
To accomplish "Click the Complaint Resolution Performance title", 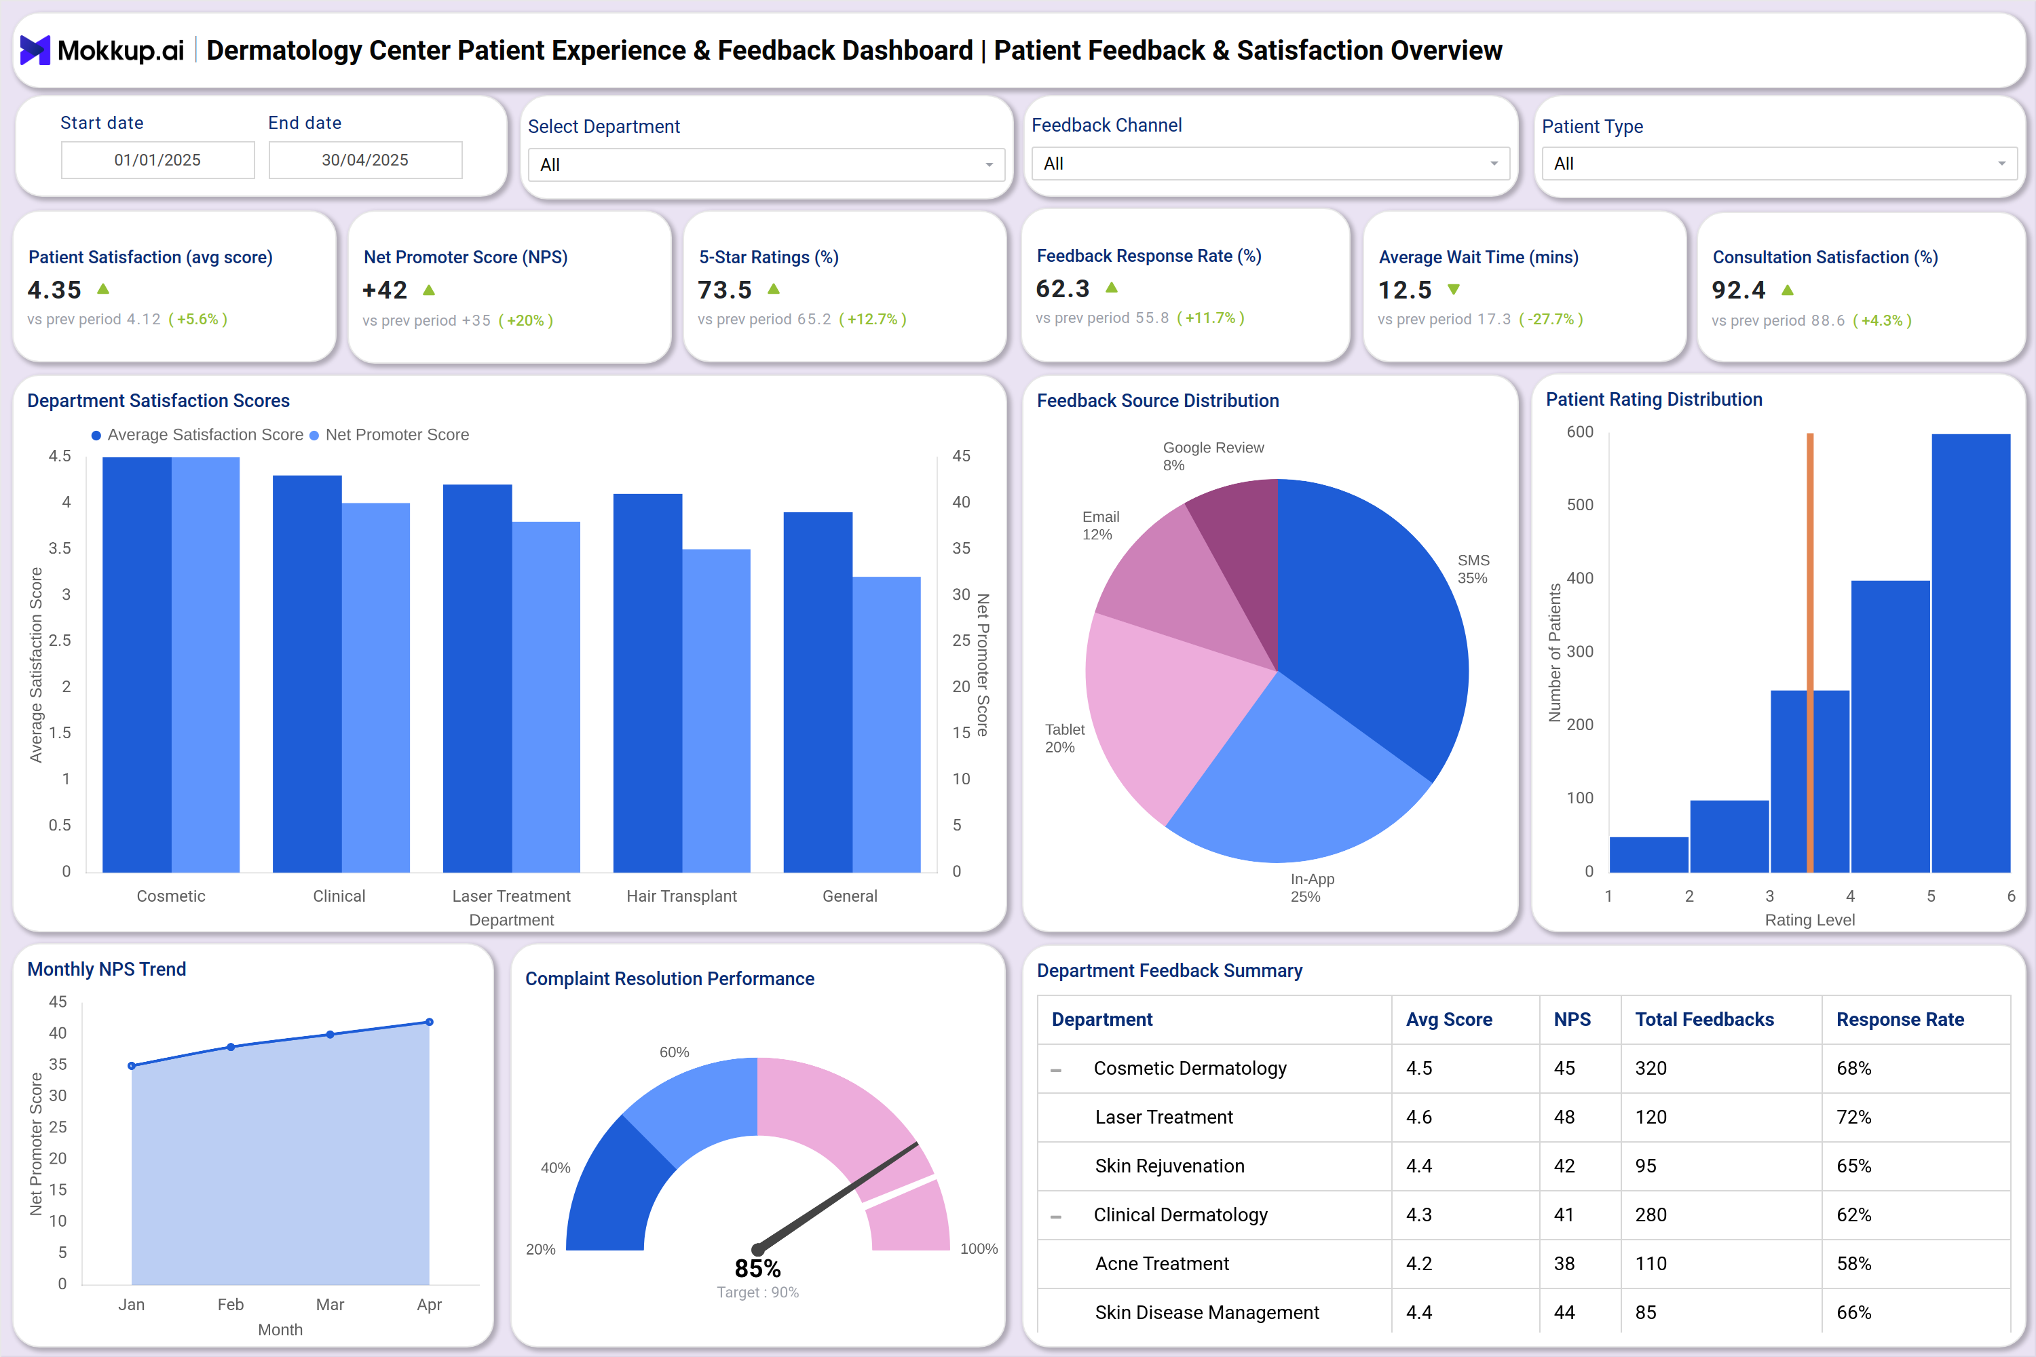I will [x=669, y=979].
